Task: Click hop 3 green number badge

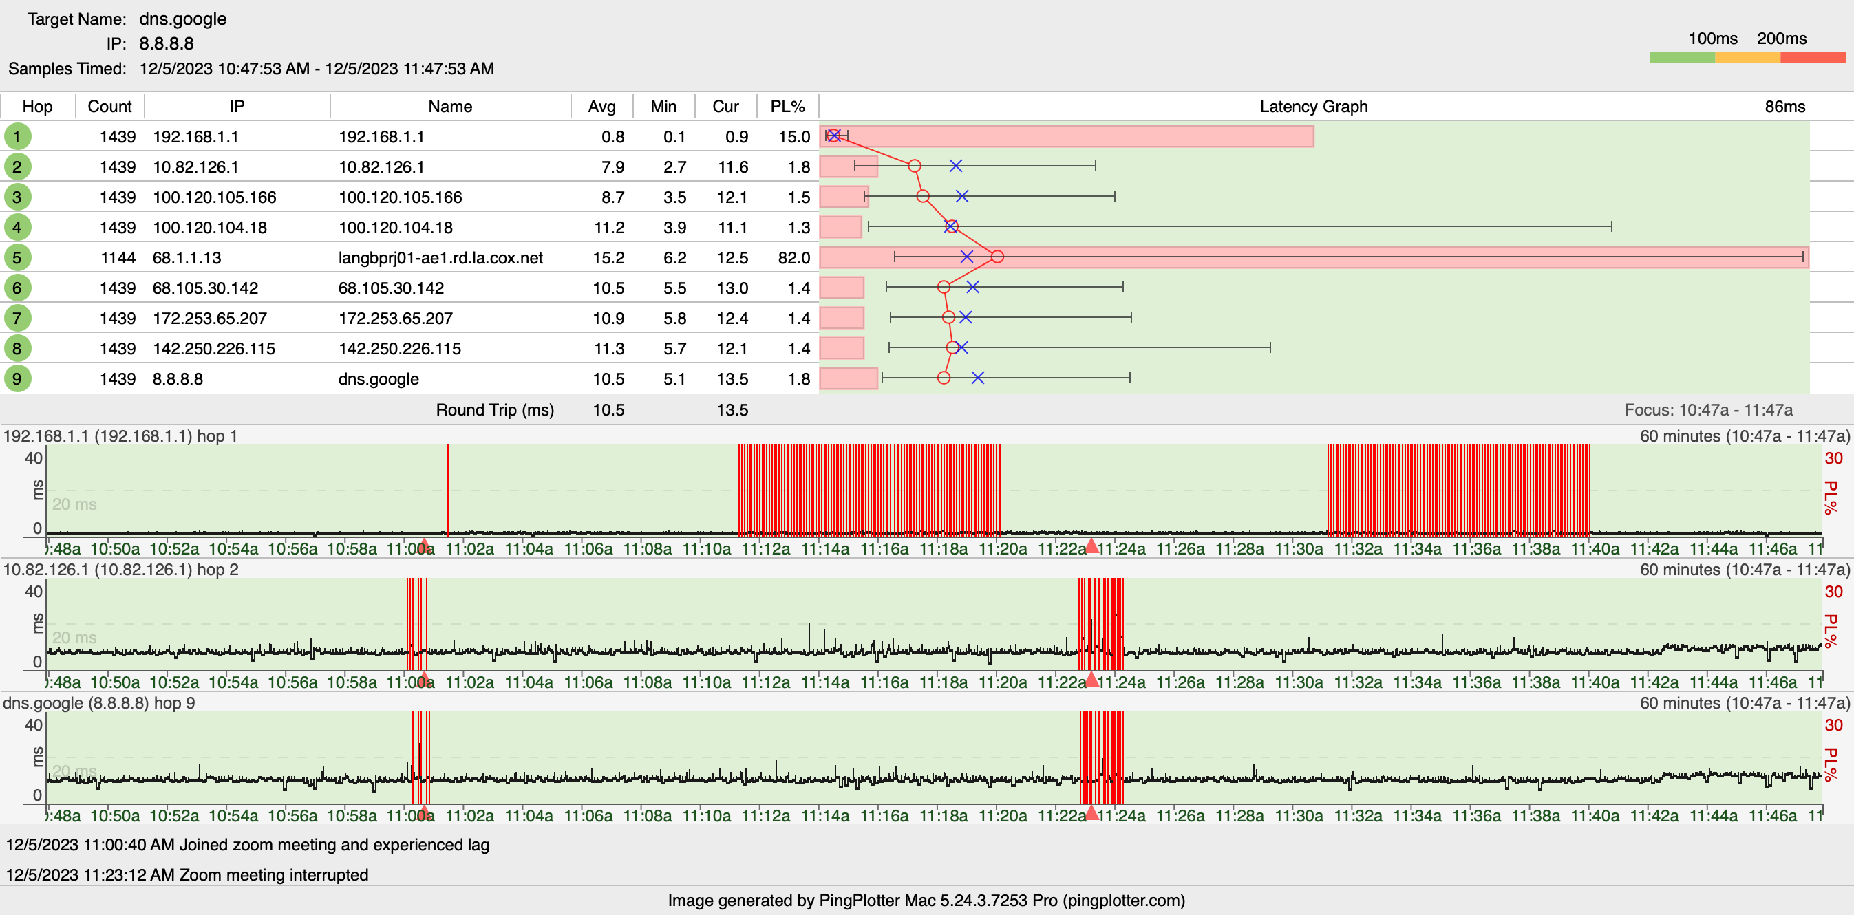Action: (17, 197)
